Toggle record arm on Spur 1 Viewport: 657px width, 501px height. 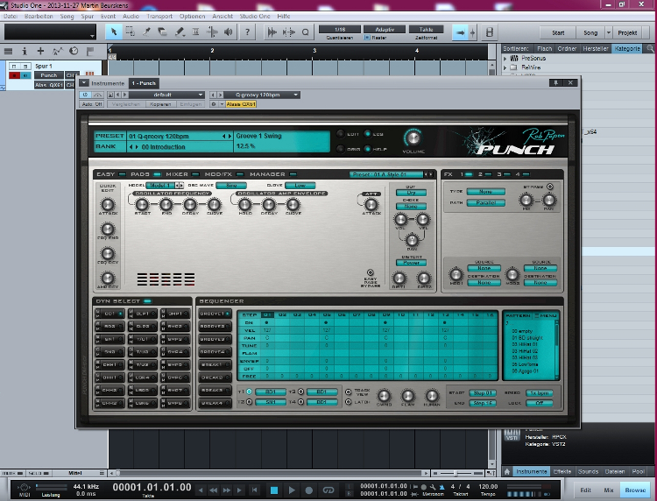point(14,75)
